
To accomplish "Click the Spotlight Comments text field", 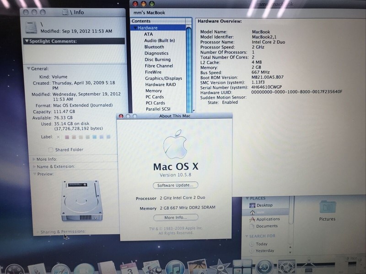I will 75,53.
